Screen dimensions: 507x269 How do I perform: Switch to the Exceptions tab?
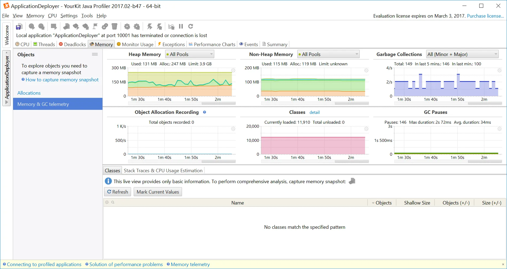171,44
